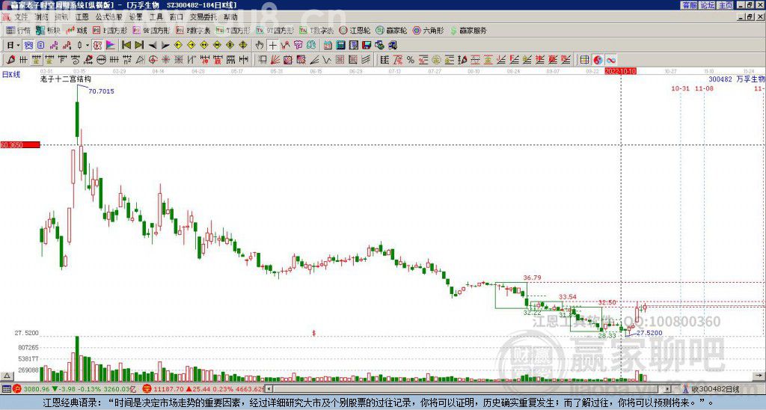Click the calendar icon in toolbar
766x410 pixels.
(328, 46)
